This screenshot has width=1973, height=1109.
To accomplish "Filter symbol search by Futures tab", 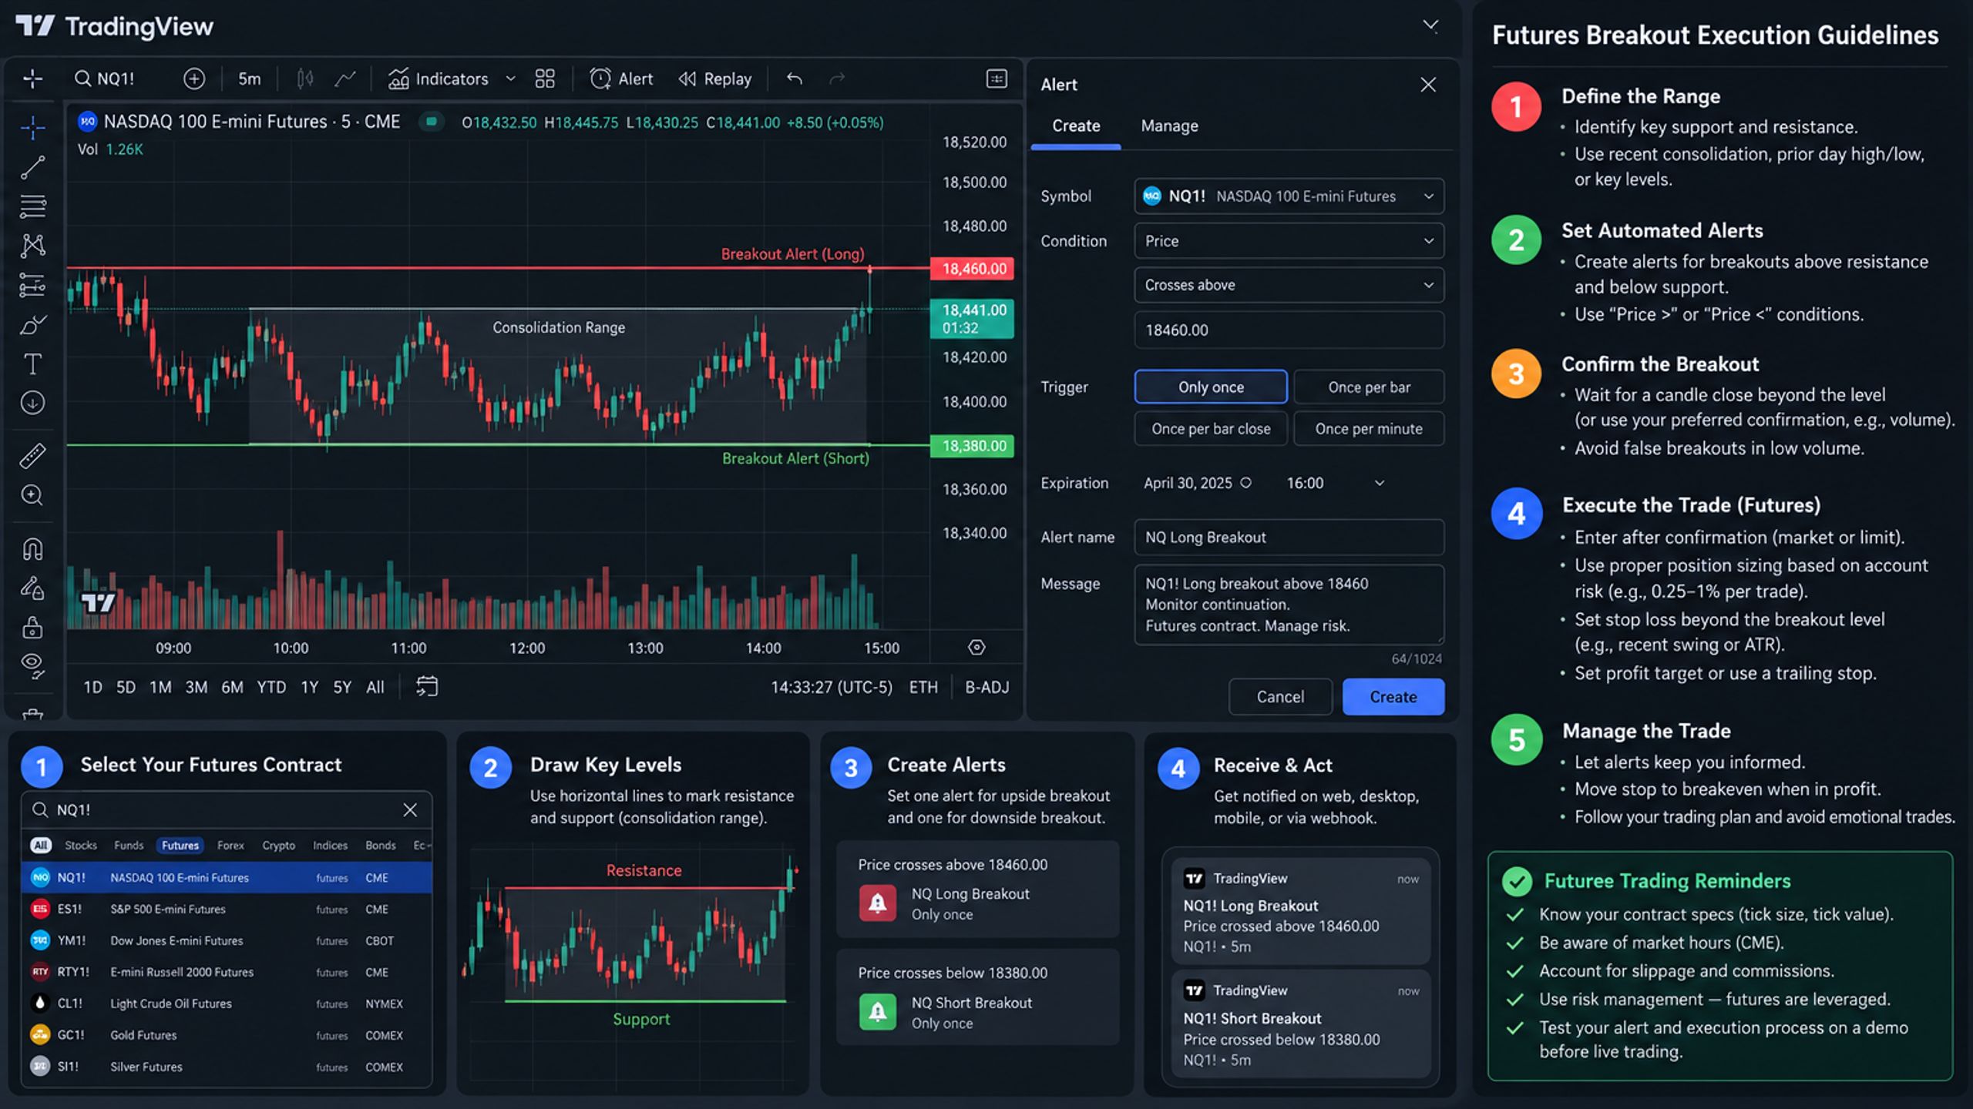I will coord(180,845).
